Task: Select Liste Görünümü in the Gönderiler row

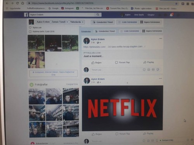Action: coord(130,31)
